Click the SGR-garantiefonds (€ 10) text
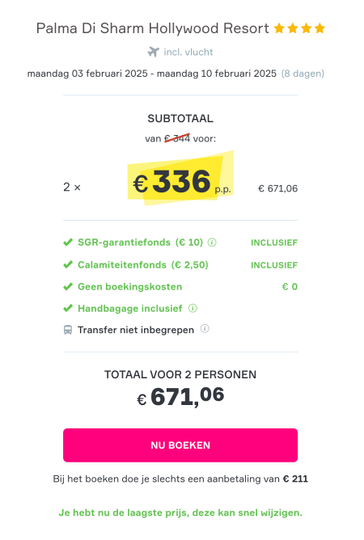The image size is (364, 540). coord(140,243)
